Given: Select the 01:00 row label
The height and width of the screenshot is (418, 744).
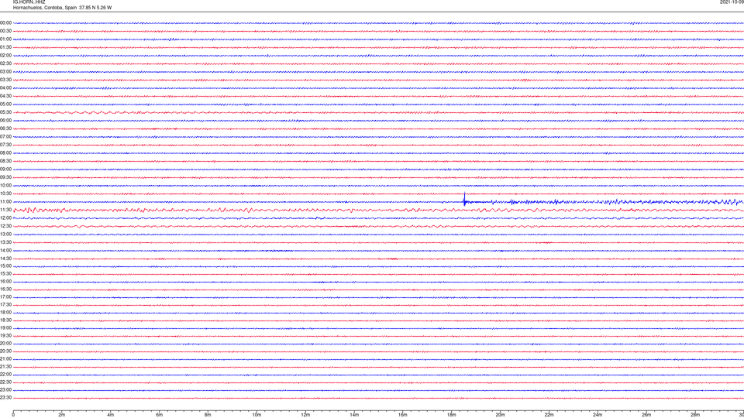Looking at the screenshot, I should point(5,39).
